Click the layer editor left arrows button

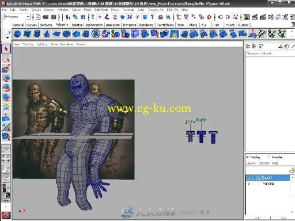pyautogui.click(x=258, y=218)
